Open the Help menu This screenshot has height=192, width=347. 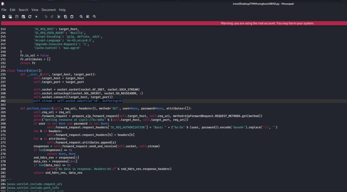pos(62,10)
